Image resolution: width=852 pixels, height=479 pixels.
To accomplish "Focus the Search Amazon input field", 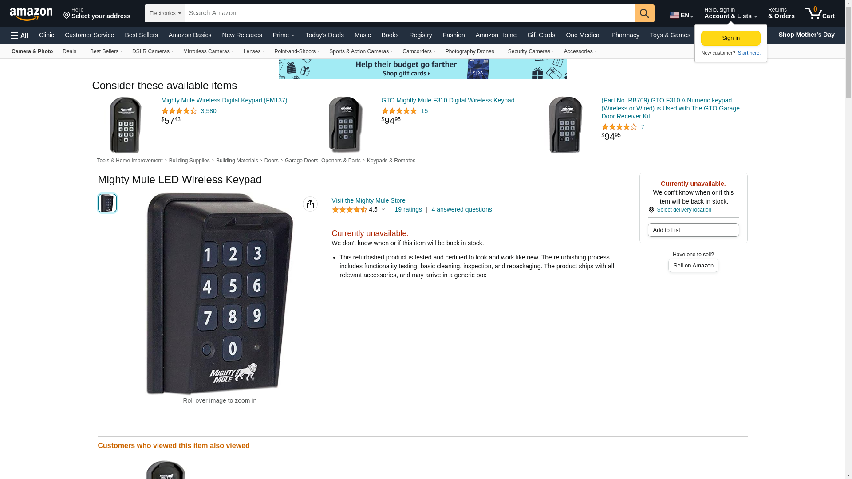I will pyautogui.click(x=410, y=13).
